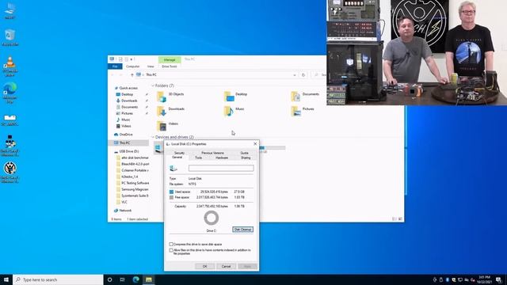The height and width of the screenshot is (285, 507).
Task: Click the Disk Cleanup button
Action: [x=242, y=230]
